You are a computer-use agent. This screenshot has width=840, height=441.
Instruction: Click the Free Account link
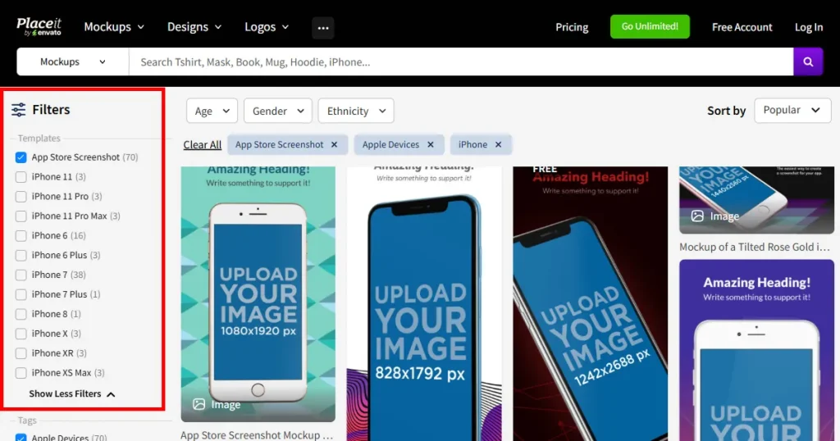742,27
